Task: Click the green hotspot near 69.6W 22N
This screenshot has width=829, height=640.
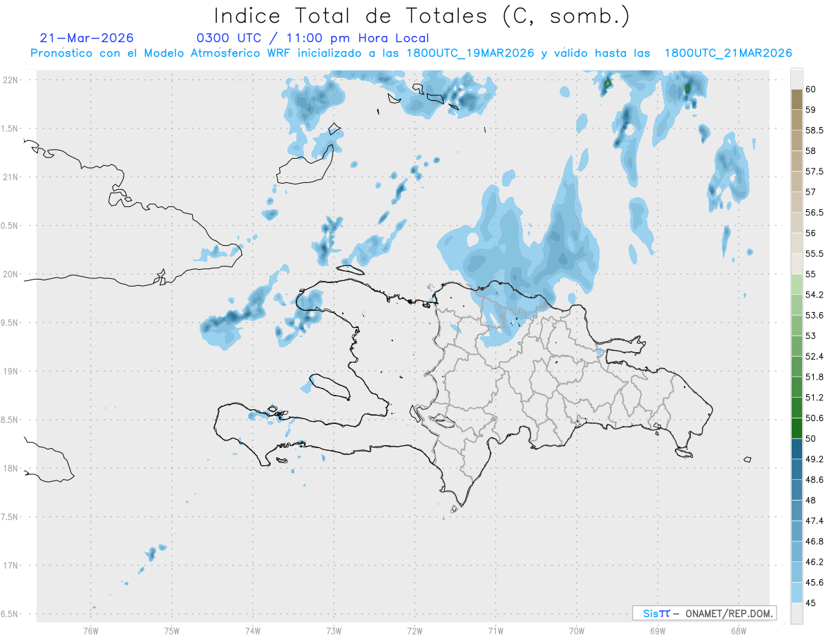Action: click(x=607, y=84)
